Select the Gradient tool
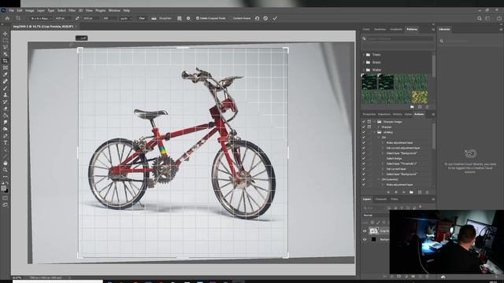This screenshot has width=504, height=283. 6,116
